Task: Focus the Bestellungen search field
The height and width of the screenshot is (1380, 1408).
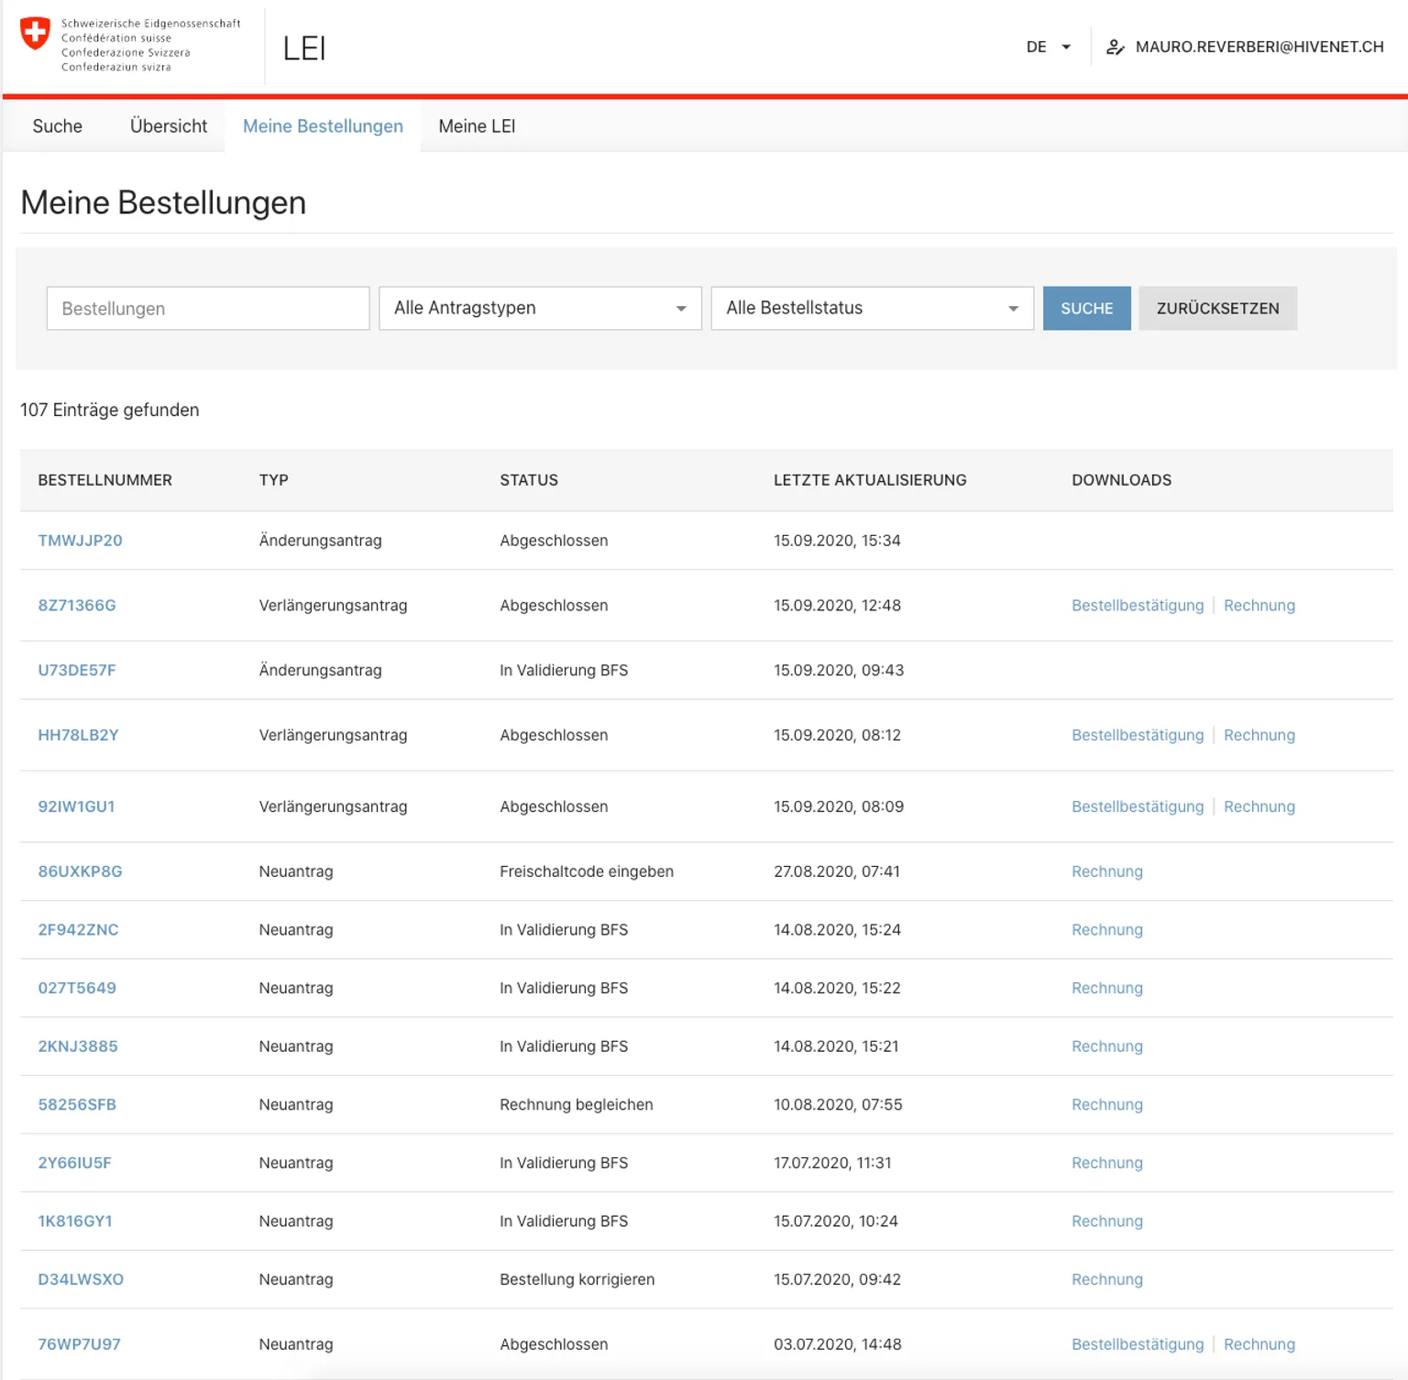Action: click(208, 308)
